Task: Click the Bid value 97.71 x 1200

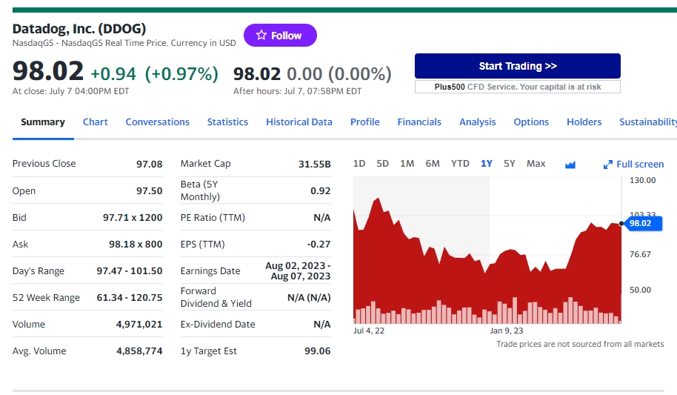Action: coord(133,217)
